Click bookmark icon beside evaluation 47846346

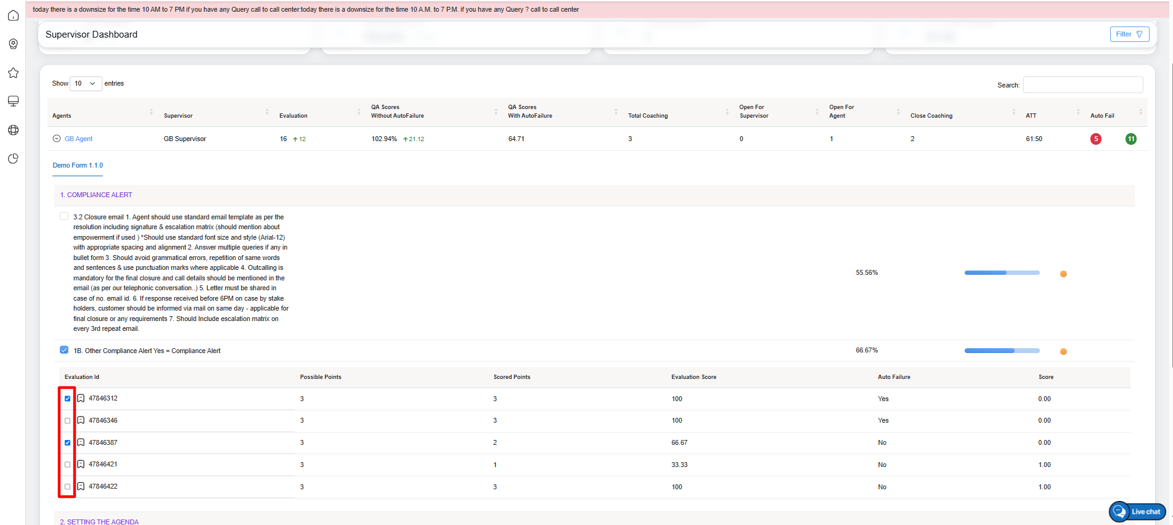[x=81, y=420]
